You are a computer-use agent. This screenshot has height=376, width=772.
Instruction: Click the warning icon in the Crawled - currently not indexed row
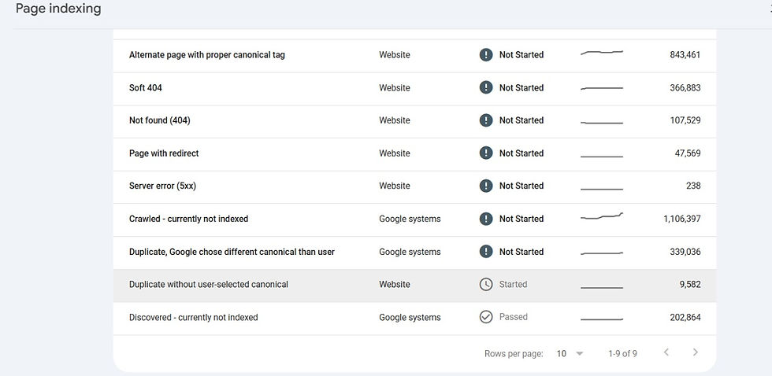click(486, 219)
